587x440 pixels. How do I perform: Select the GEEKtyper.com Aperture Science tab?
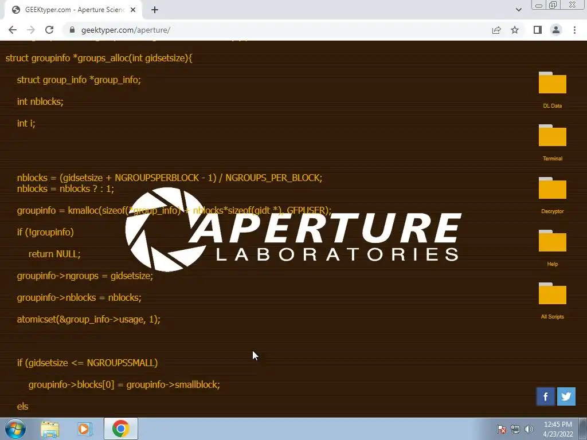pyautogui.click(x=73, y=10)
